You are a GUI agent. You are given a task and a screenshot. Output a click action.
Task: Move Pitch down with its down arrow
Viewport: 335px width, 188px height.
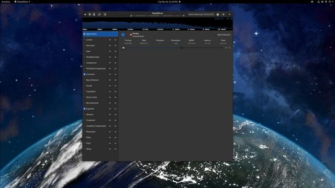click(x=115, y=144)
